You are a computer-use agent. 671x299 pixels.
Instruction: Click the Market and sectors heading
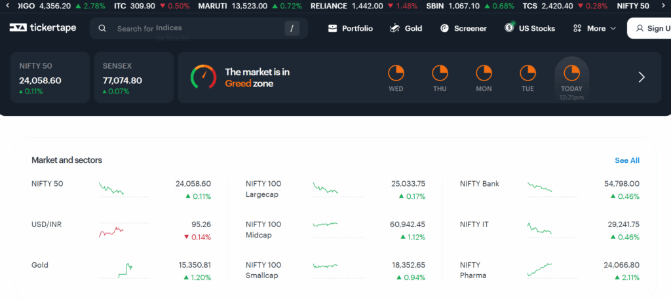(x=67, y=160)
